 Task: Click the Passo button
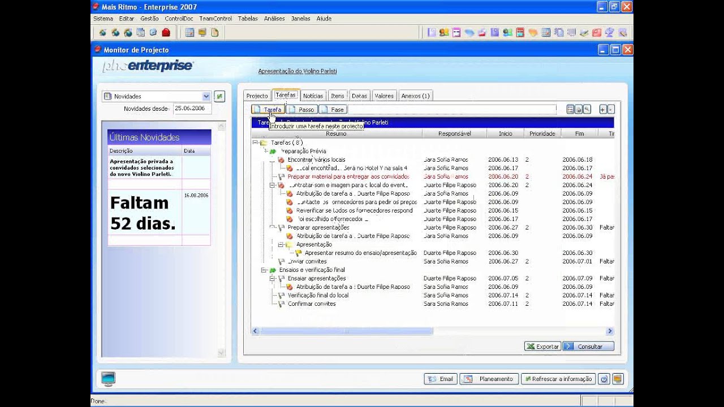pos(301,109)
